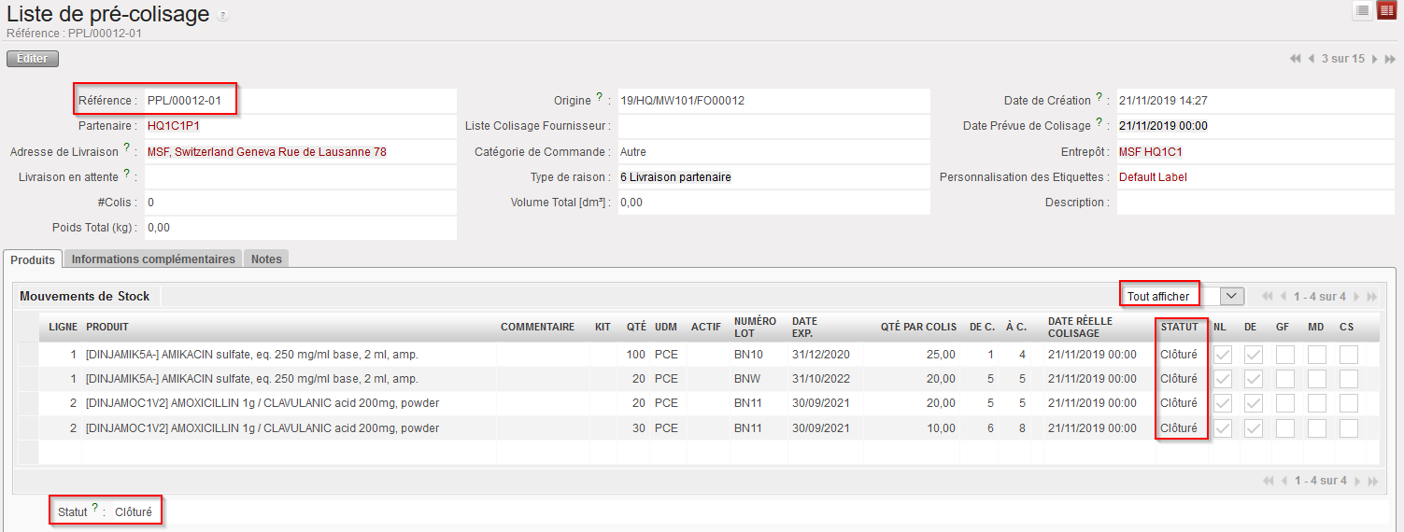Go to previous record beside '3 sur 15'
The height and width of the screenshot is (532, 1404).
tap(1312, 59)
